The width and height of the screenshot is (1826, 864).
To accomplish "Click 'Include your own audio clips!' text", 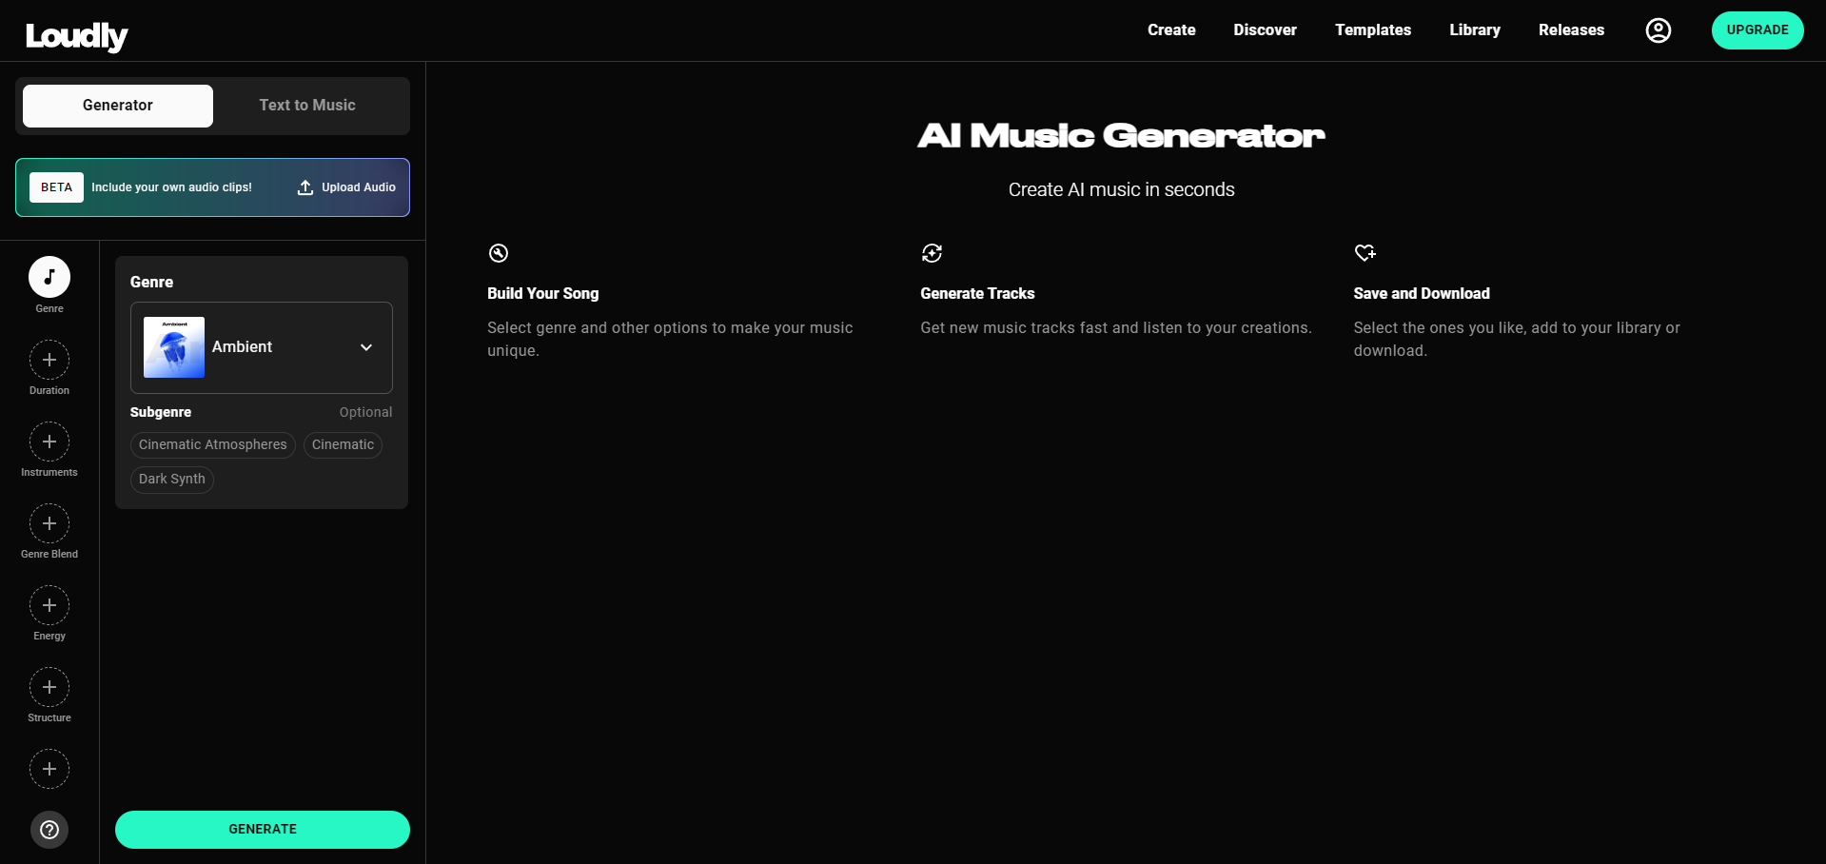I will (172, 187).
